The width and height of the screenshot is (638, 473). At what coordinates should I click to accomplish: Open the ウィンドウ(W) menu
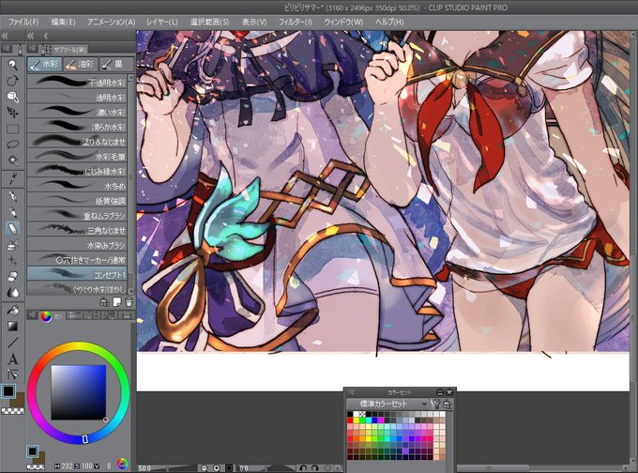(343, 22)
